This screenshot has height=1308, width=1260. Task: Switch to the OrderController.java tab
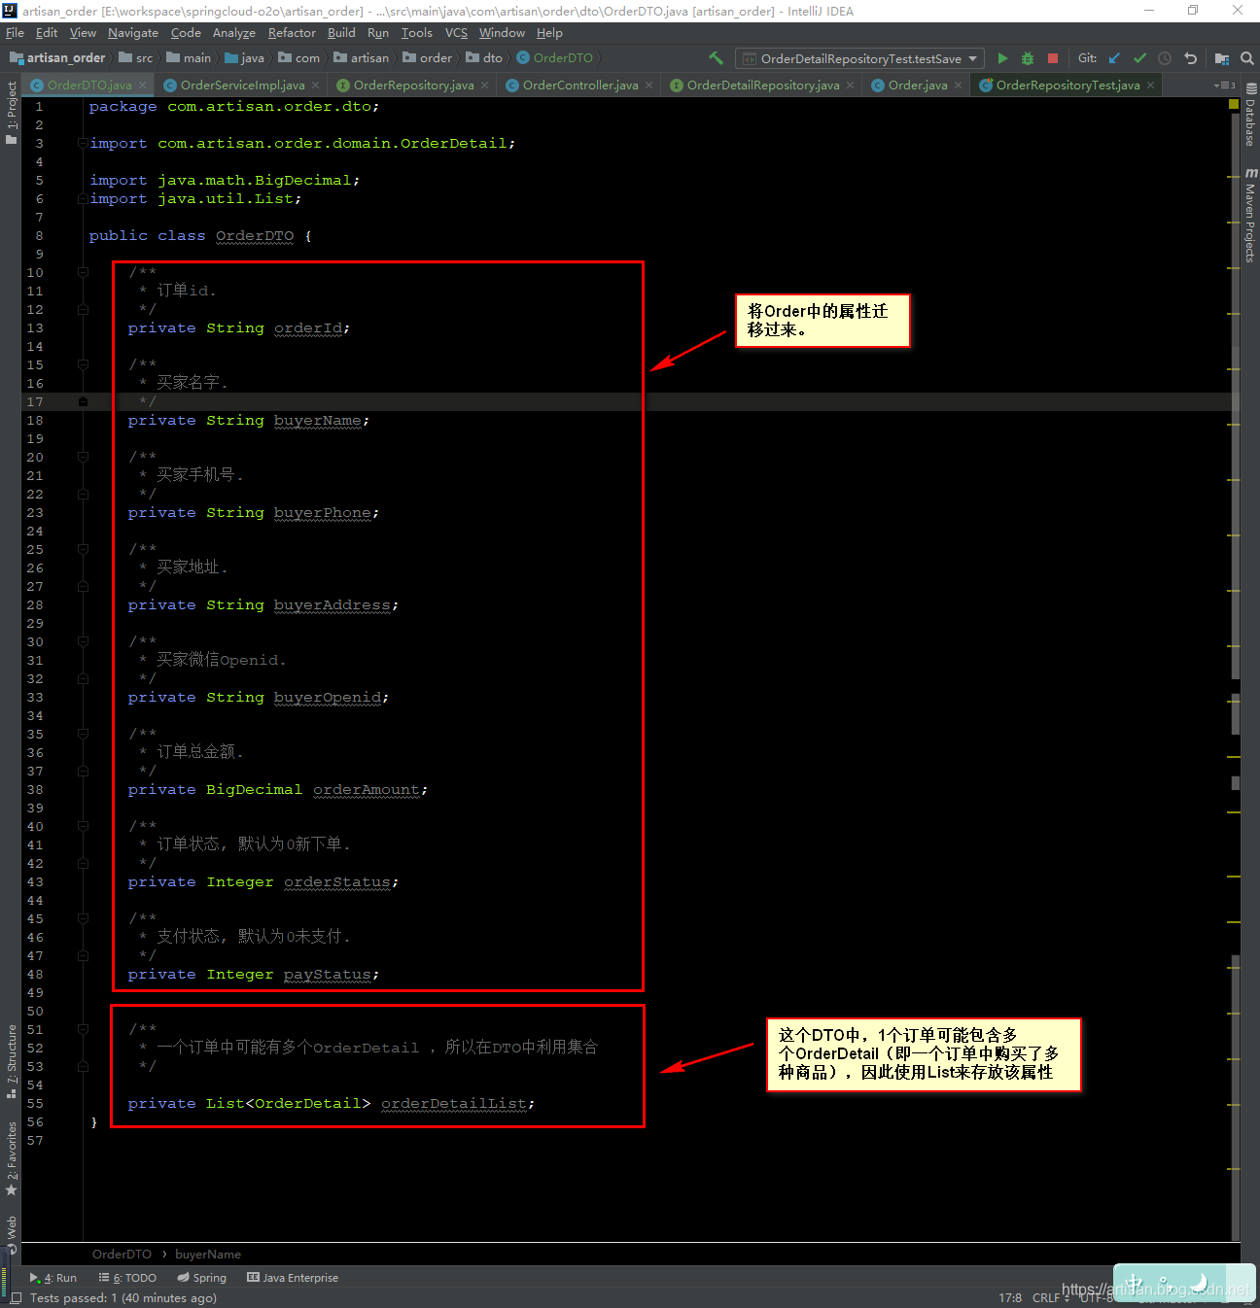coord(579,86)
